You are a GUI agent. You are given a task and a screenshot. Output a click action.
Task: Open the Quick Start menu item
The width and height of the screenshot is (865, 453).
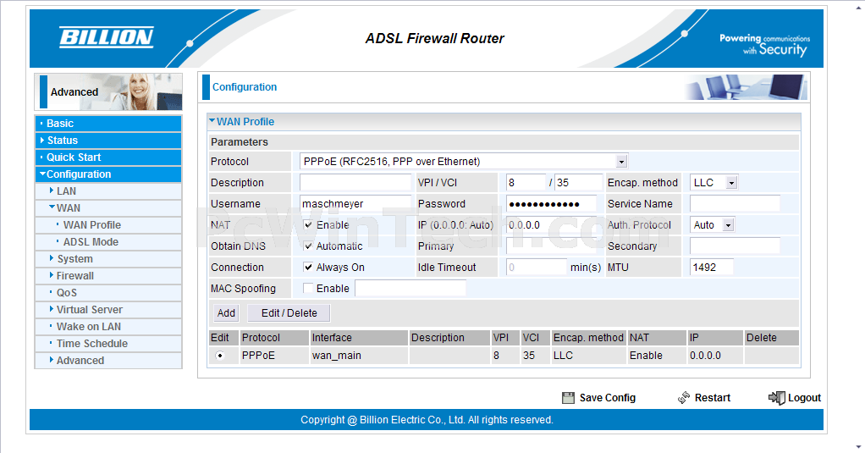click(74, 157)
